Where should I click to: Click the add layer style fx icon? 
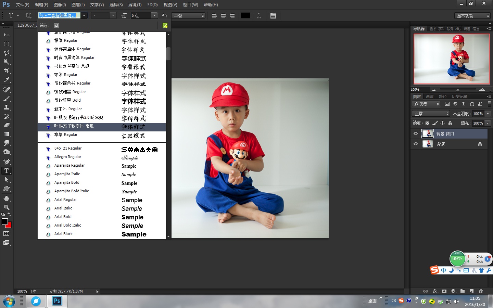(x=435, y=291)
